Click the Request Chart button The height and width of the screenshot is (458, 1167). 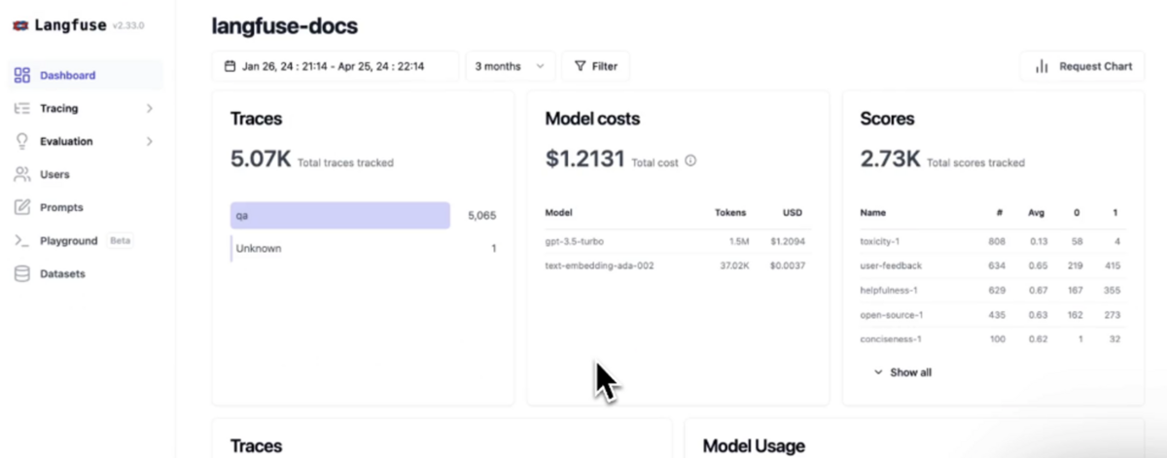point(1082,66)
